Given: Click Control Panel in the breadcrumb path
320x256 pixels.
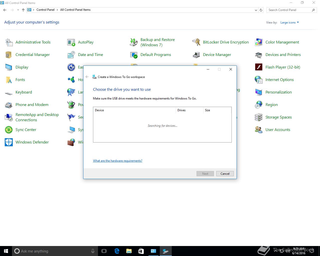Looking at the screenshot, I should tap(45, 10).
